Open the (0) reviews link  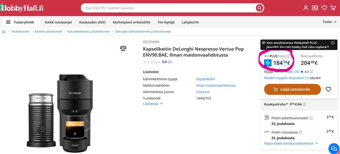pyautogui.click(x=170, y=62)
